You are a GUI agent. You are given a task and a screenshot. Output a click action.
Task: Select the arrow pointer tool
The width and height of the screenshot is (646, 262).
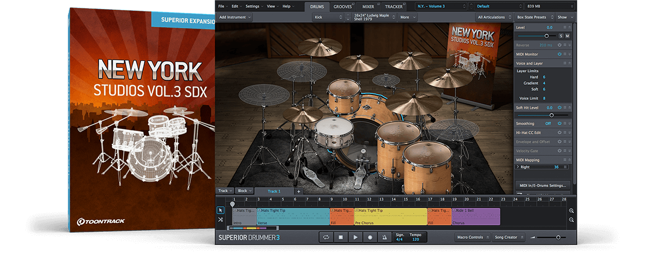click(x=220, y=210)
